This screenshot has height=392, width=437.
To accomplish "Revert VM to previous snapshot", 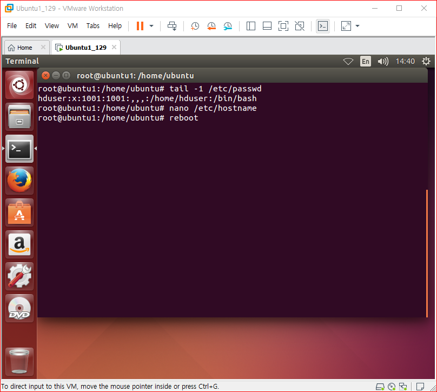I will tap(211, 26).
